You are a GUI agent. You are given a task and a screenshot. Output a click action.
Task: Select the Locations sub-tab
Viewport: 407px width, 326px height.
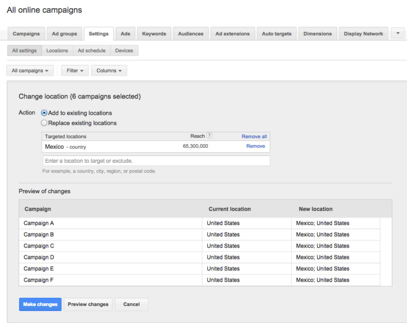(57, 51)
